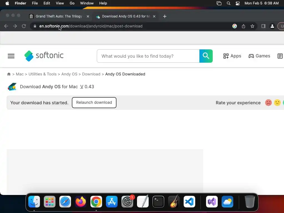
Task: Open TextEdit from the Dock
Action: tap(143, 202)
